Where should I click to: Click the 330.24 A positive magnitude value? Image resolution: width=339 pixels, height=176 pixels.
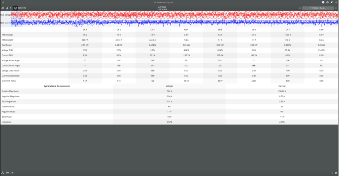[x=282, y=91]
